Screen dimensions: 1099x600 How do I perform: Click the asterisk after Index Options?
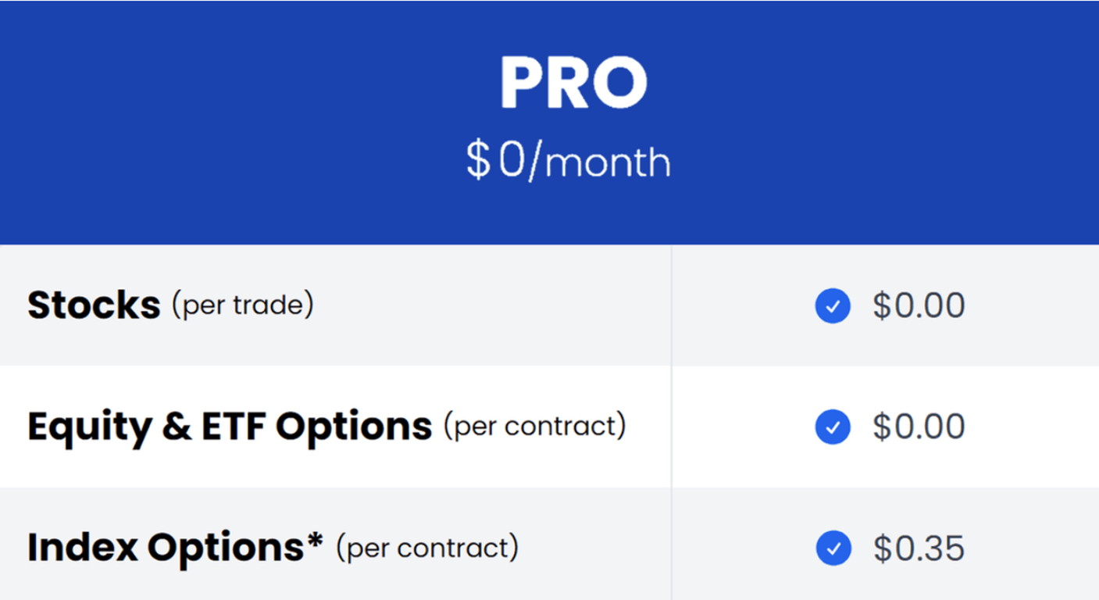pos(315,541)
